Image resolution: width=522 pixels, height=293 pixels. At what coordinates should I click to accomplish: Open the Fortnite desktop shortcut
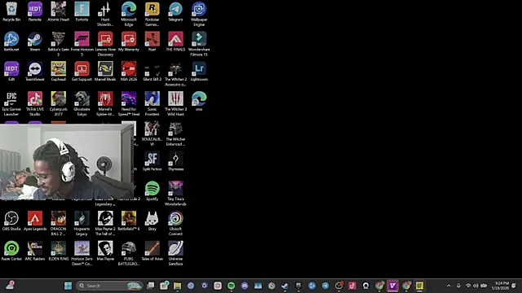click(x=82, y=11)
